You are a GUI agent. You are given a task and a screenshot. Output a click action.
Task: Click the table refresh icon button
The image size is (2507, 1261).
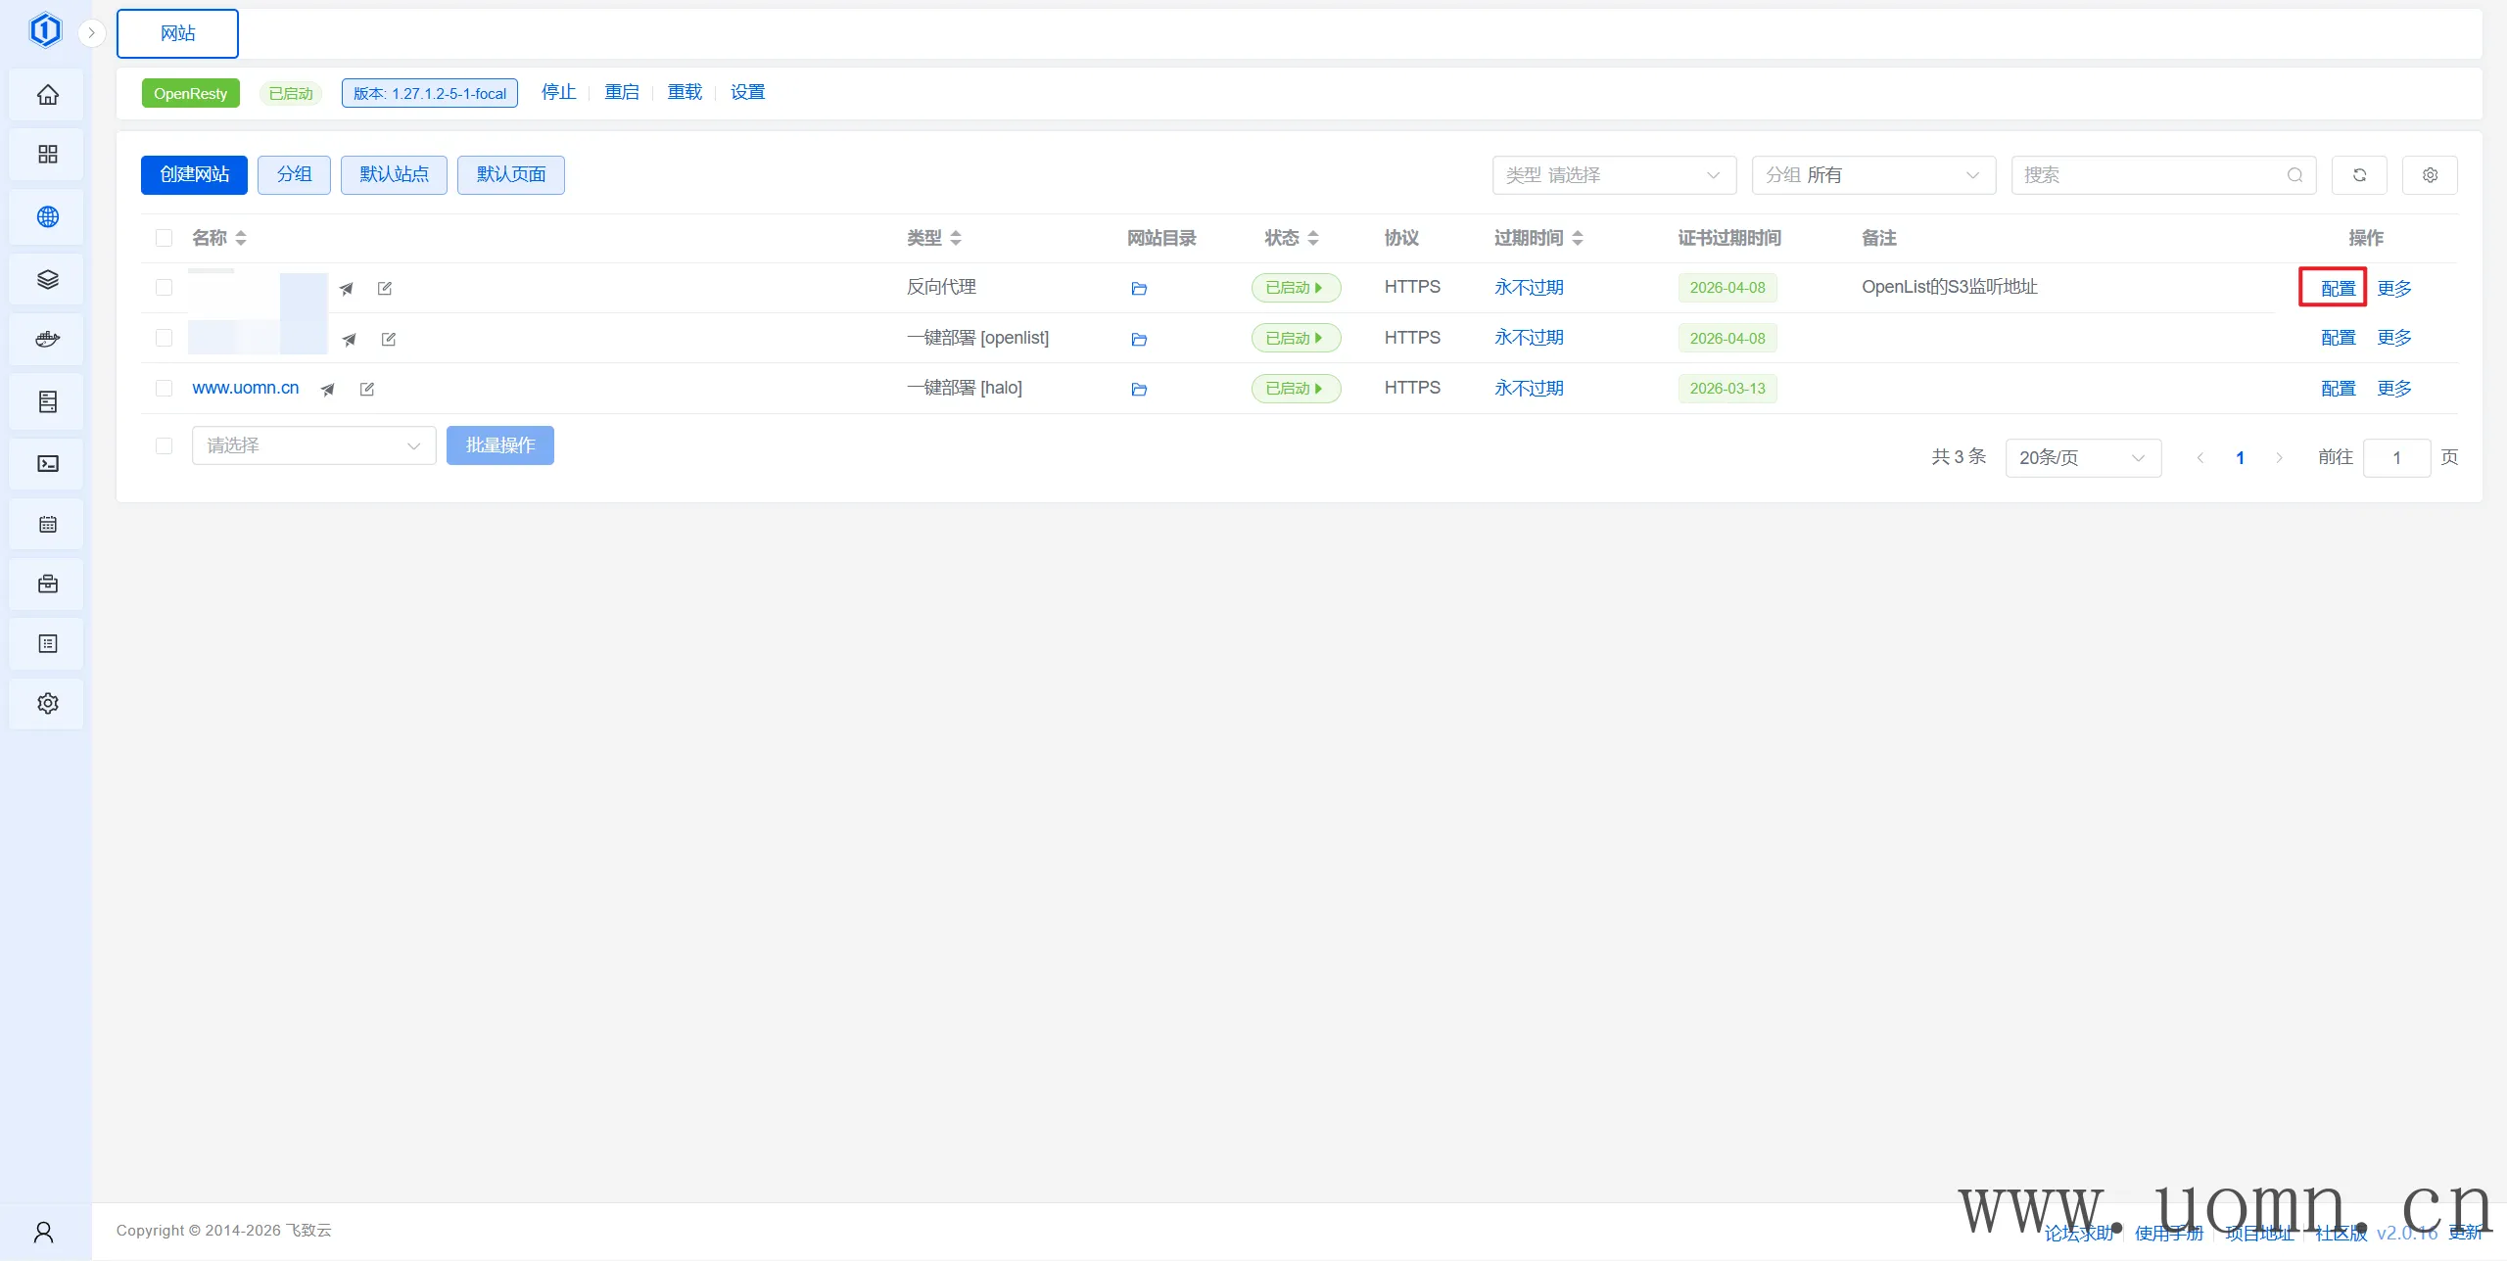pos(2359,175)
